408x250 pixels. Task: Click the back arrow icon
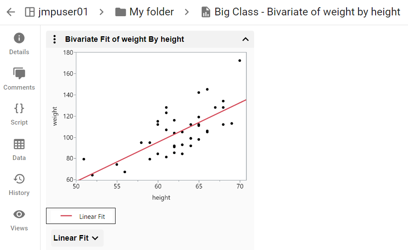tap(11, 12)
